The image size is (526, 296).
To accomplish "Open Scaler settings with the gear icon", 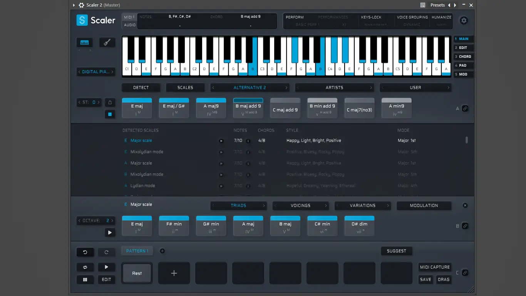I will click(464, 20).
